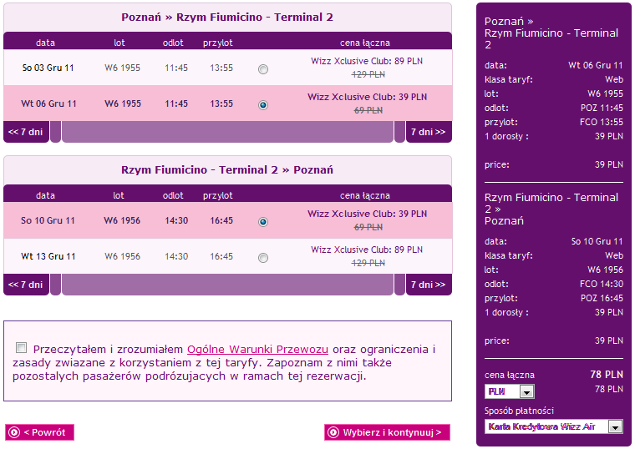
Task: Select the Wt 06 Gru 11 outbound flight radio
Action: click(x=263, y=105)
